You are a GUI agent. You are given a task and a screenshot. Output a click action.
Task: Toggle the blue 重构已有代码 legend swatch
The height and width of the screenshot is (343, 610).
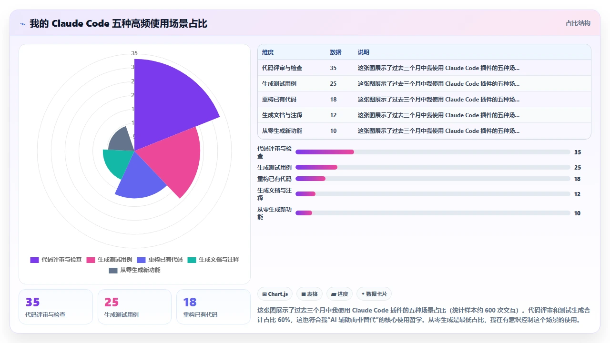[x=141, y=260]
